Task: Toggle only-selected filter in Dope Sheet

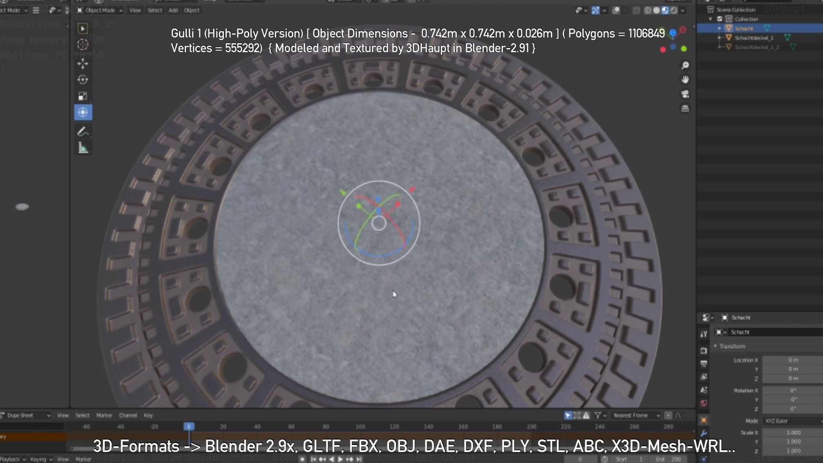Action: 568,415
